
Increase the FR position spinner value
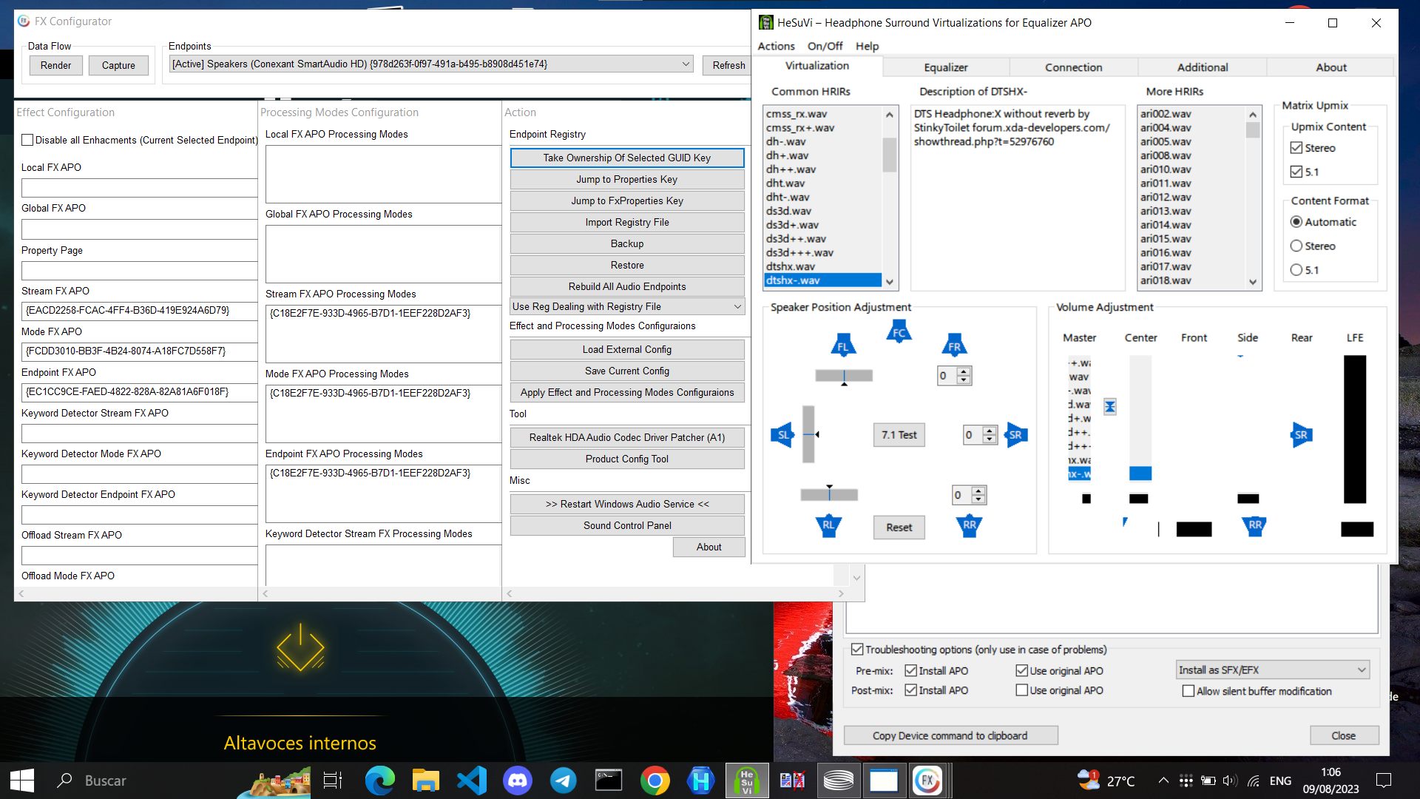963,371
